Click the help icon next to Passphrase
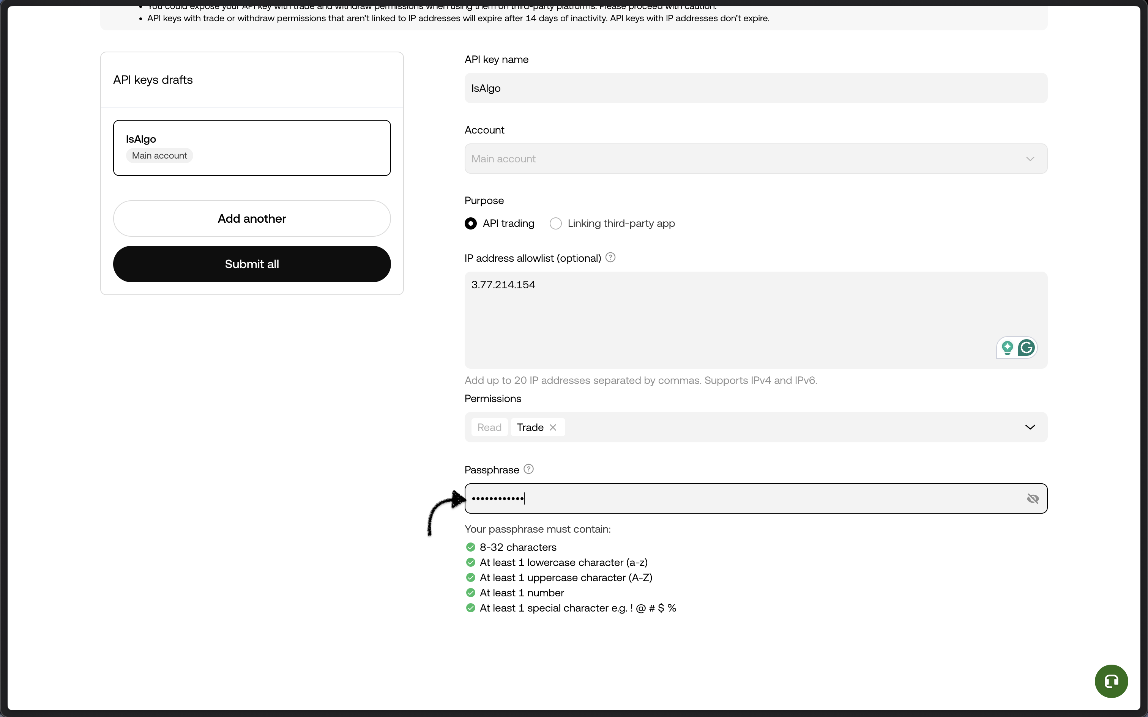 point(528,469)
